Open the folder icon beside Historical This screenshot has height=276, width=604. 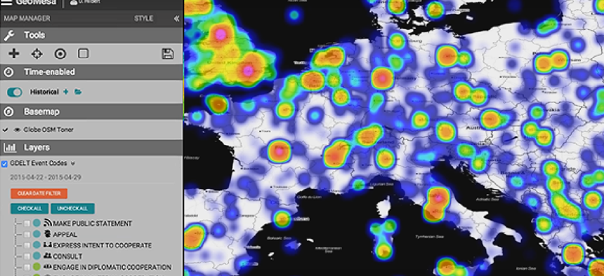click(x=78, y=92)
